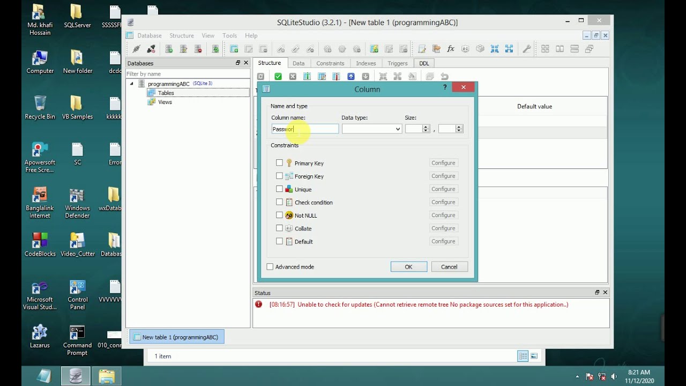This screenshot has height=386, width=686.
Task: Tick the Check condition checkbox
Action: (x=279, y=202)
